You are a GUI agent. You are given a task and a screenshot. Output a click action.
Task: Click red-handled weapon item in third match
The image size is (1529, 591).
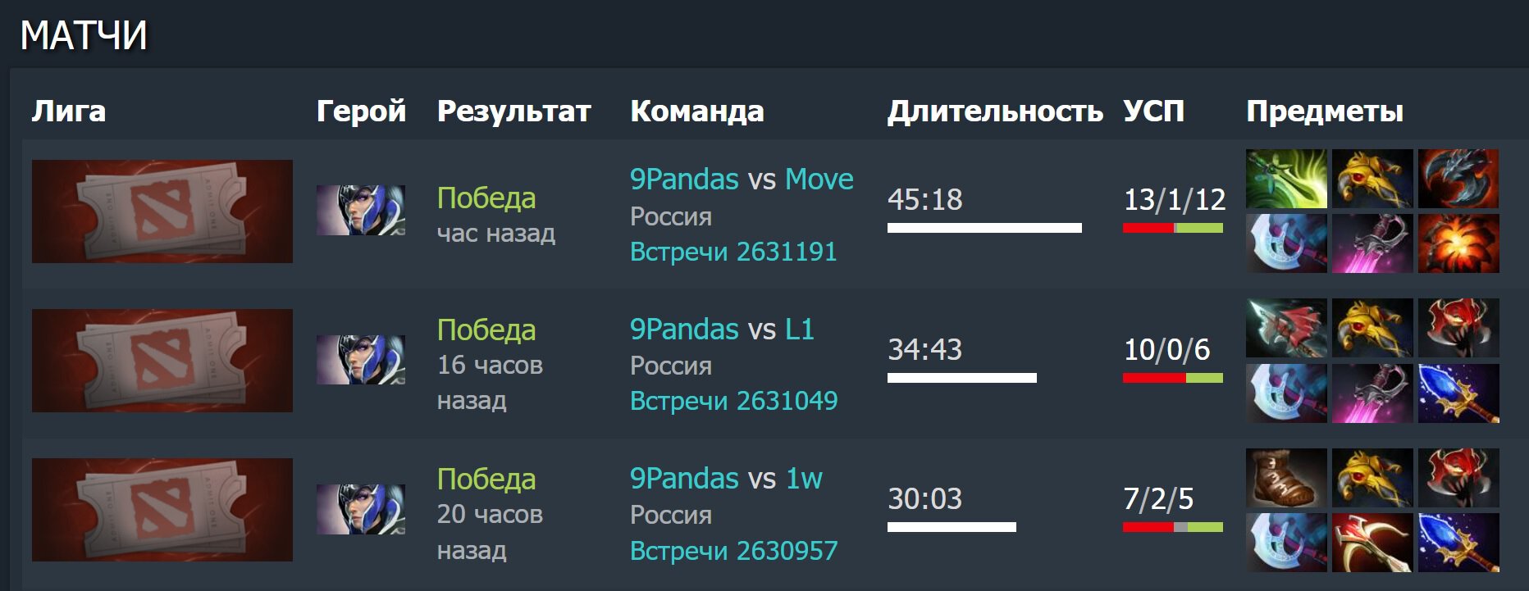point(1372,543)
